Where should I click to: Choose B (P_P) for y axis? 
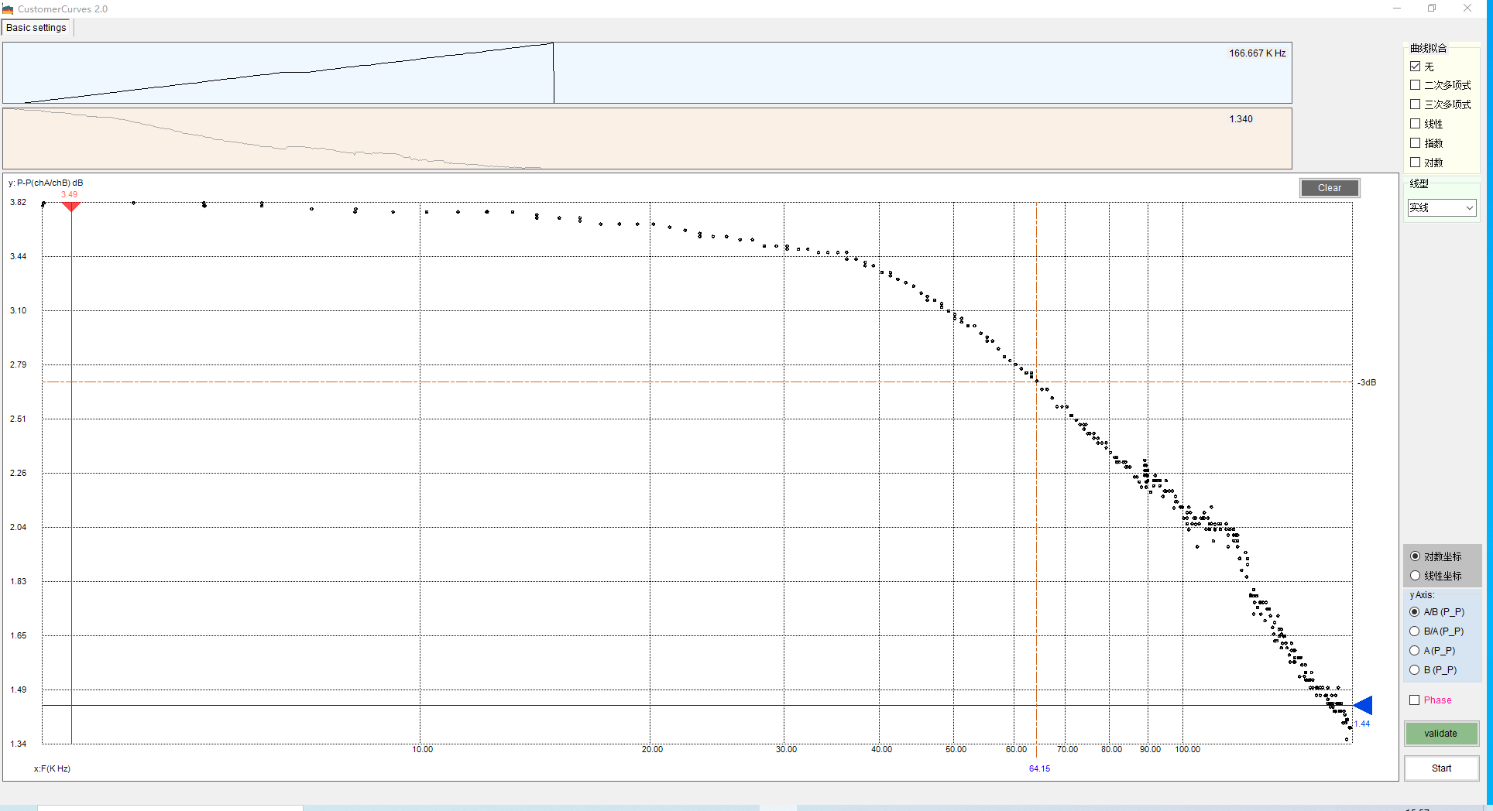tap(1415, 670)
